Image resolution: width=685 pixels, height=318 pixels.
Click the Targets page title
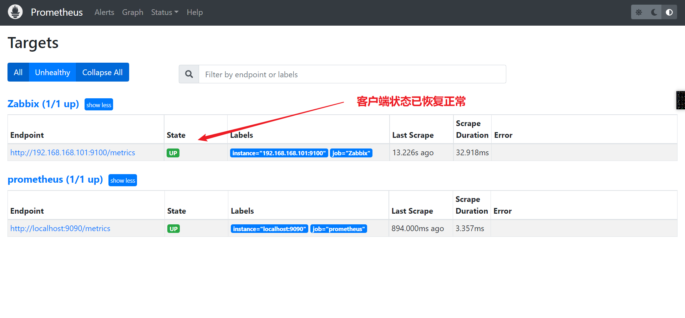click(x=33, y=43)
